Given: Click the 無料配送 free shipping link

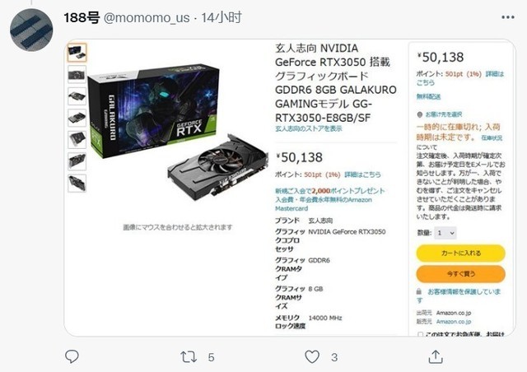Looking at the screenshot, I should click(x=428, y=97).
